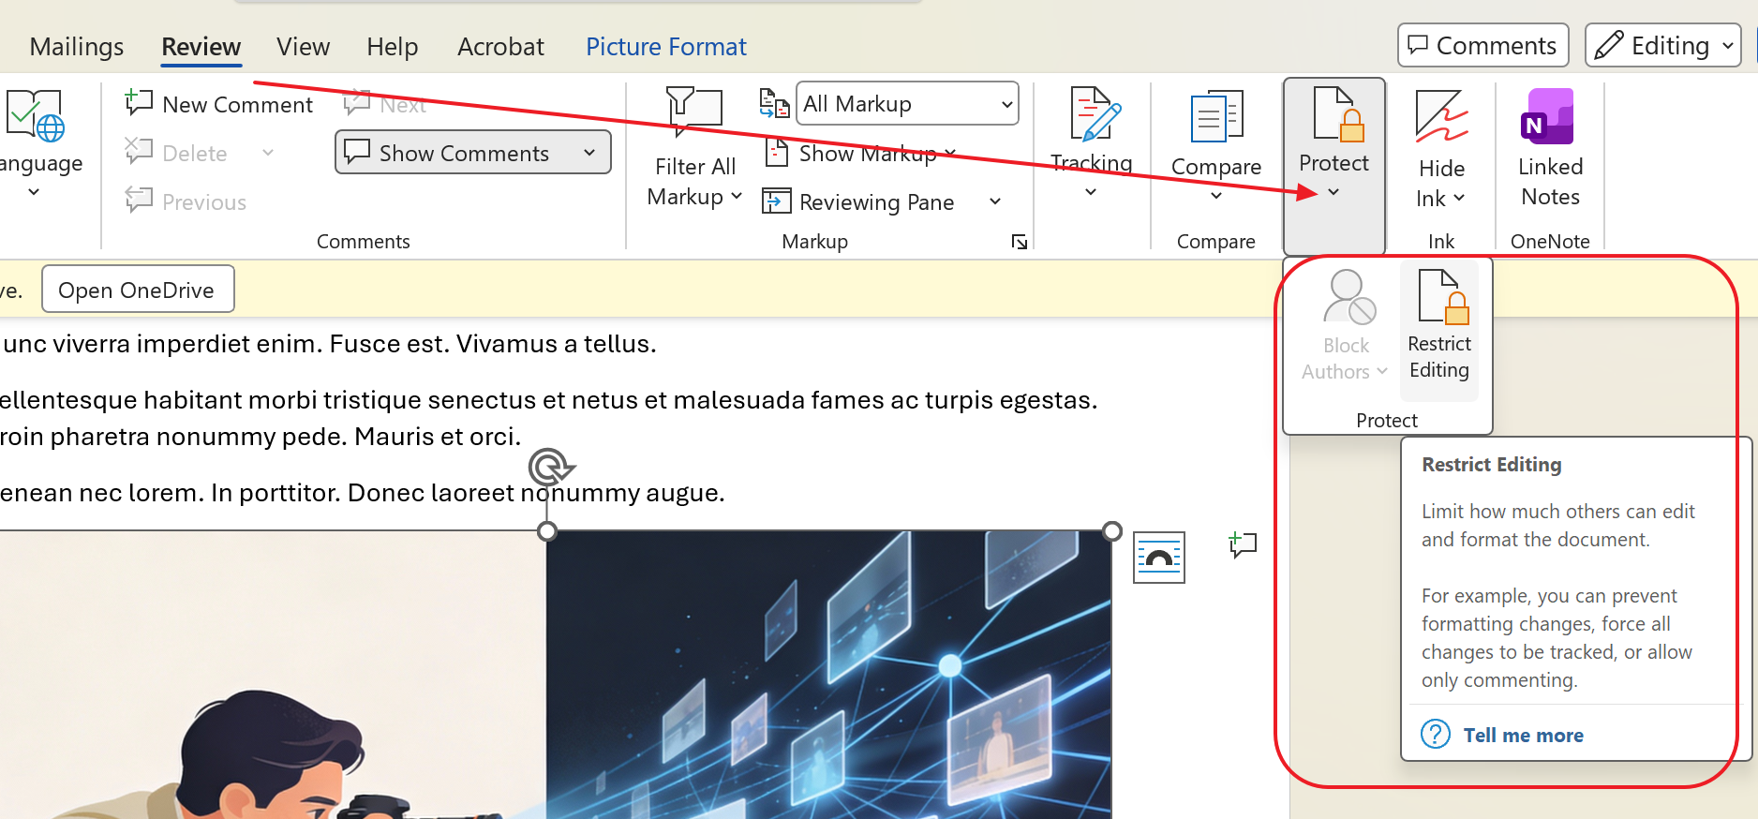
Task: Launch the Markup group dialog launcher
Action: (x=1019, y=243)
